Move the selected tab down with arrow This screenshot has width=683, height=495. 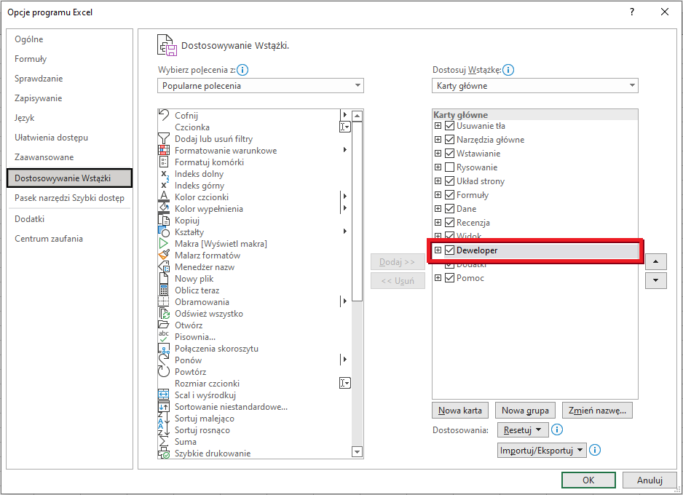point(655,280)
